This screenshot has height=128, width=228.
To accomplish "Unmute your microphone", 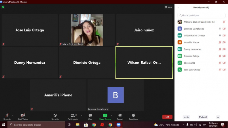I will coord(7,116).
